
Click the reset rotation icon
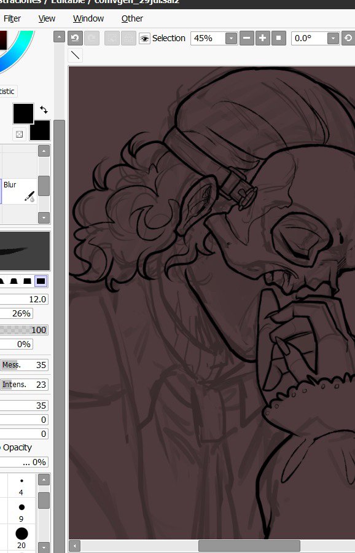[x=348, y=38]
